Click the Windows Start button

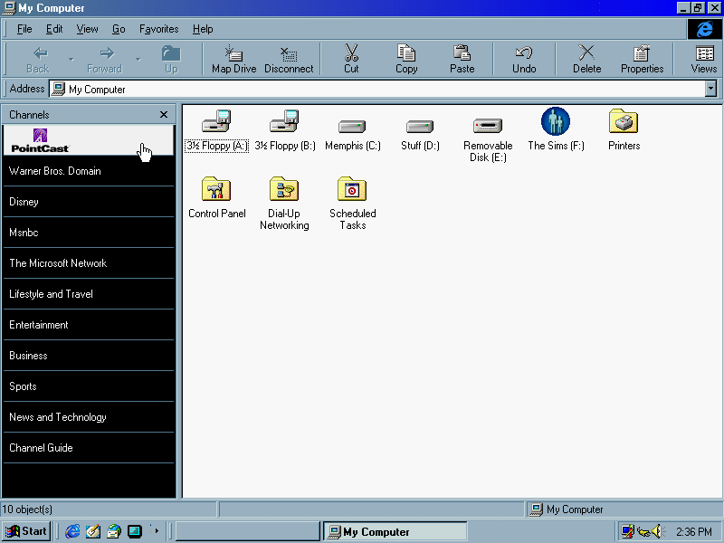click(x=26, y=531)
